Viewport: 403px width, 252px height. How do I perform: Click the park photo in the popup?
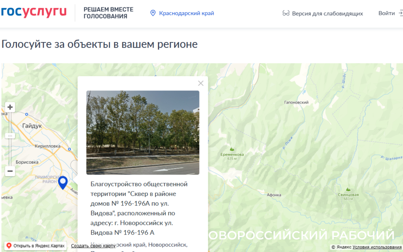142,132
